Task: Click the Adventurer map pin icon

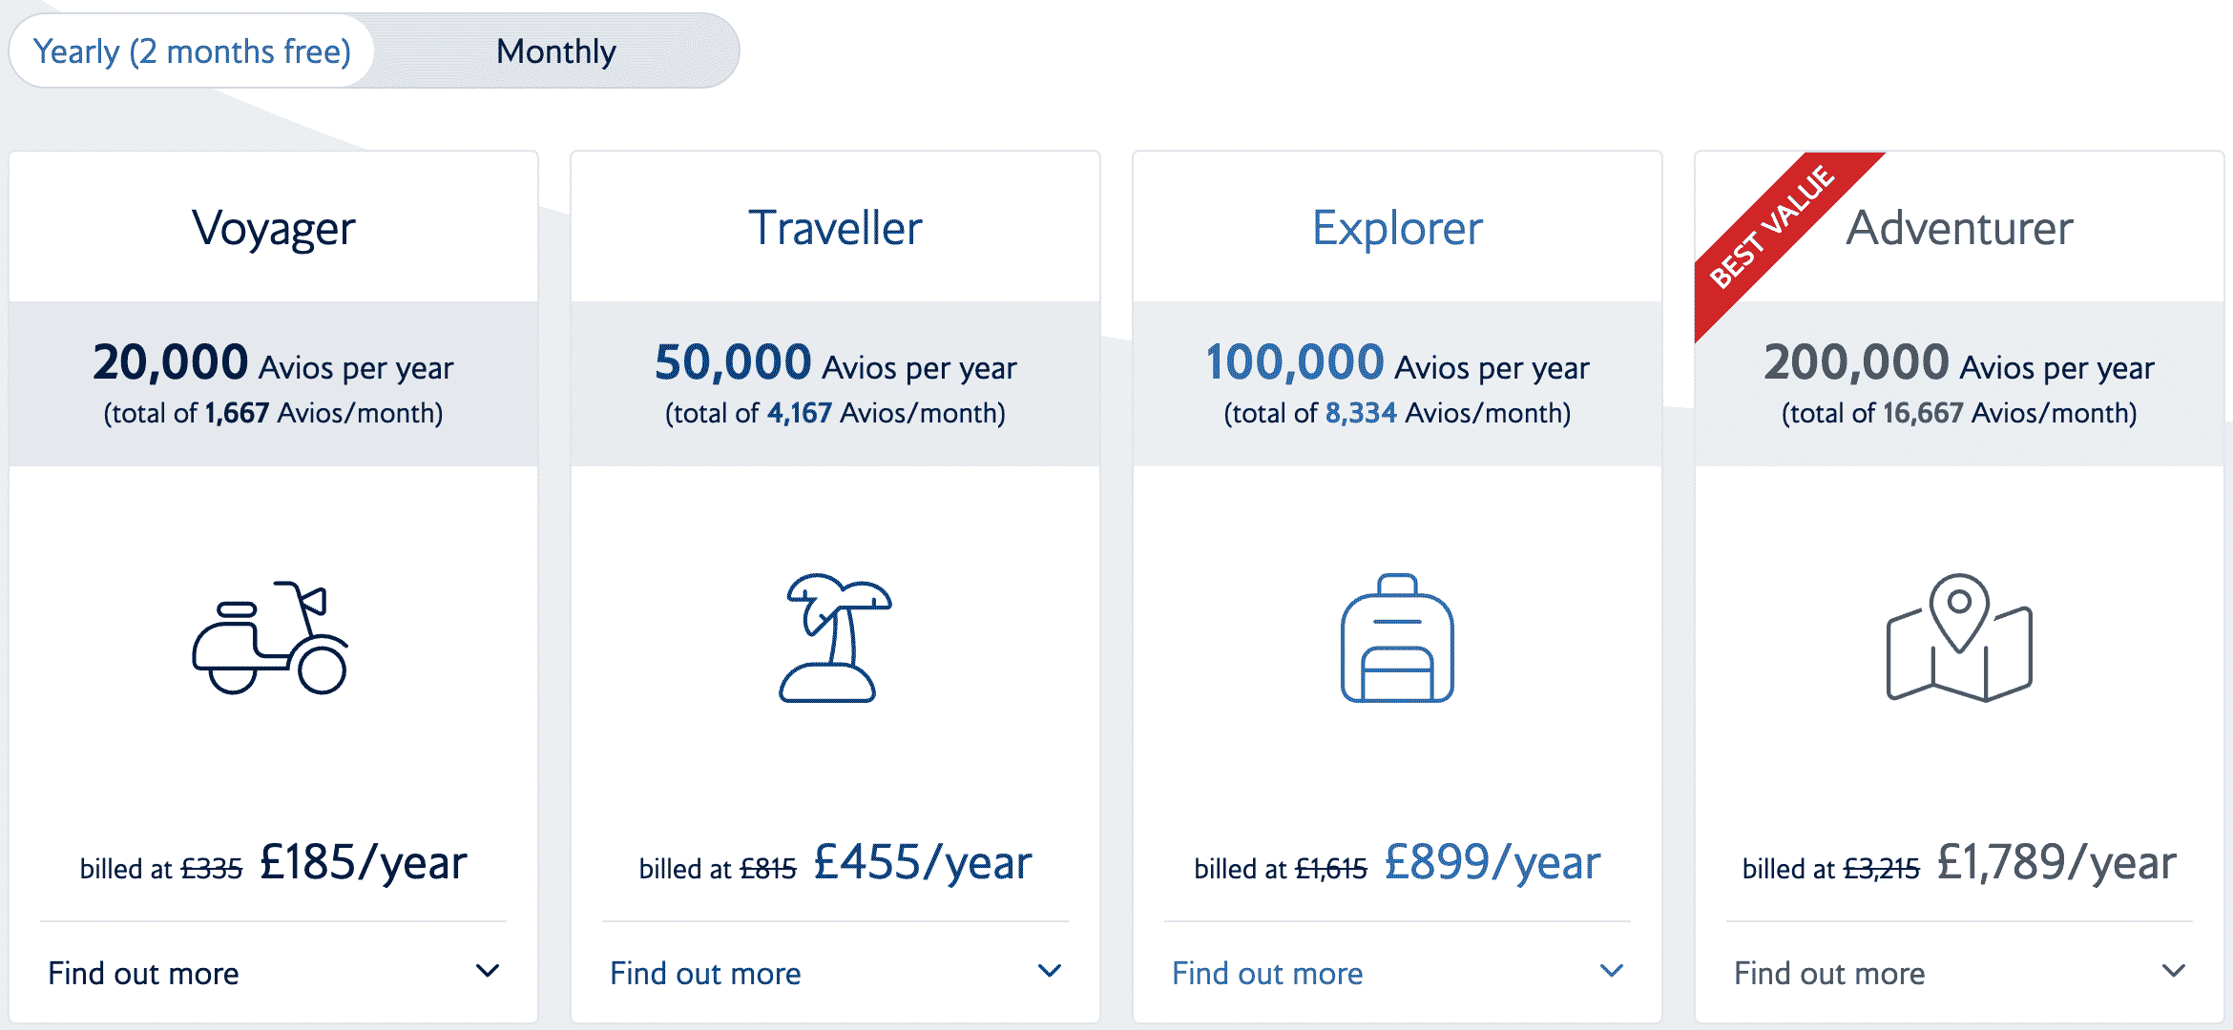Action: [x=1959, y=638]
